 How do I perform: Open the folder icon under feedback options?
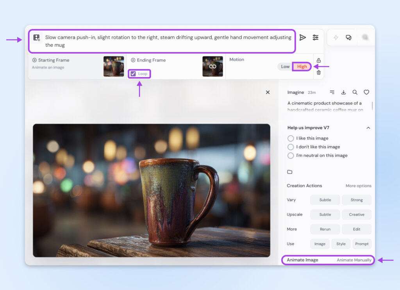point(290,172)
